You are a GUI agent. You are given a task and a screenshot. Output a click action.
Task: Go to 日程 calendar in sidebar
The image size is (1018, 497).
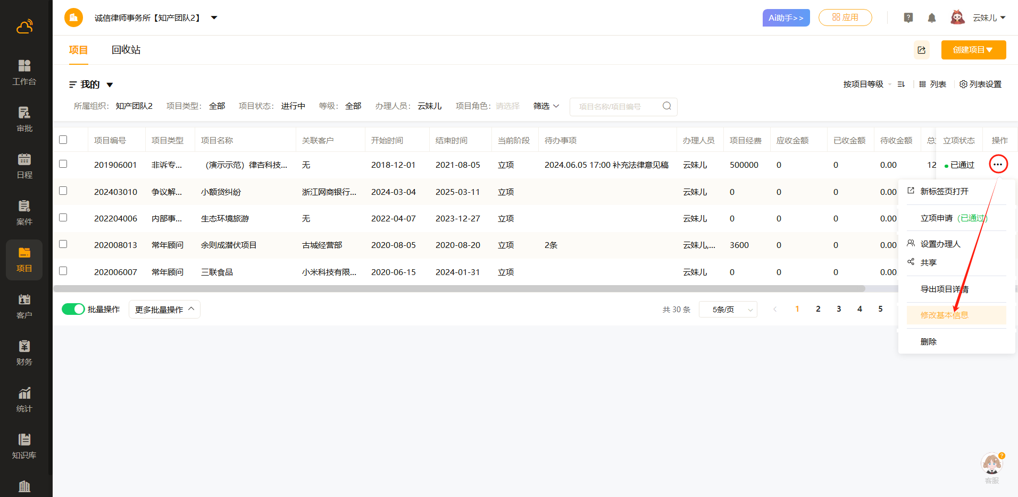(x=24, y=165)
